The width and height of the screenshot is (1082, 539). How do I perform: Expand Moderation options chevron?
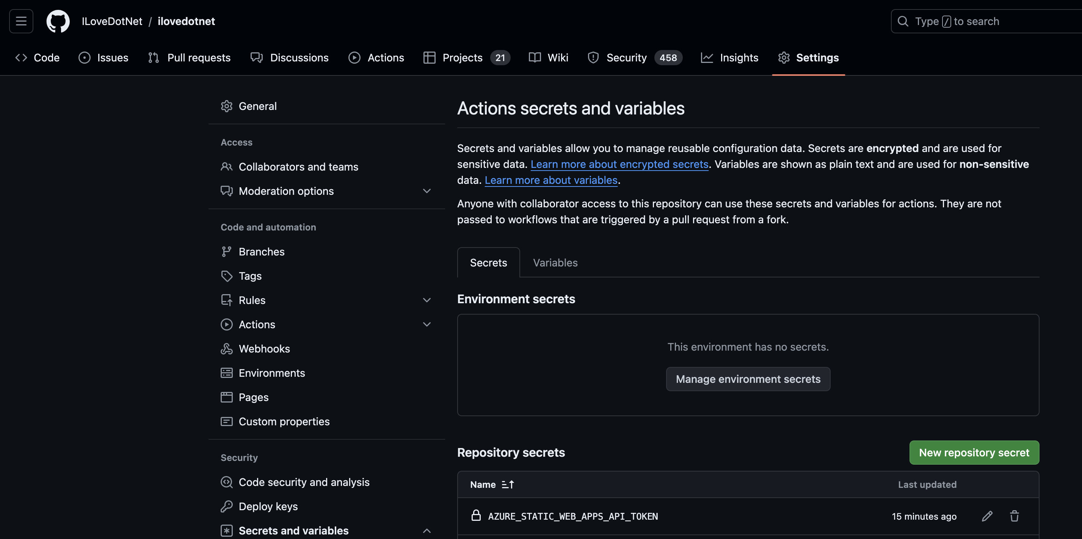pos(427,191)
